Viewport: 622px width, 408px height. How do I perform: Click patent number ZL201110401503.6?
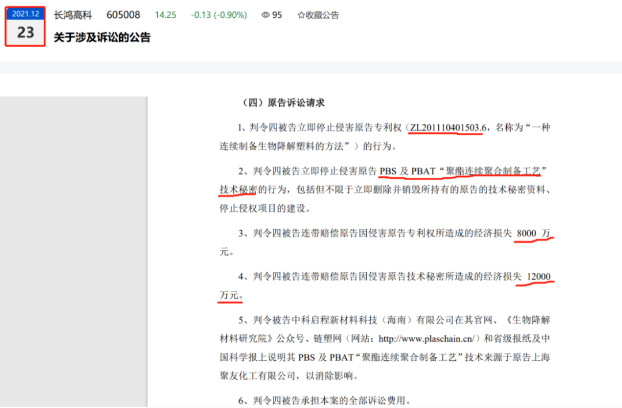click(448, 128)
